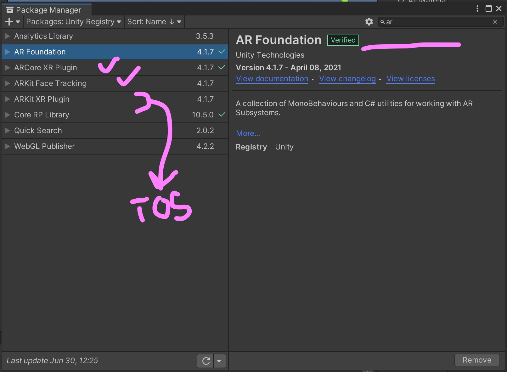Select ARKit XR Plugin package
This screenshot has height=372, width=507.
(115, 99)
